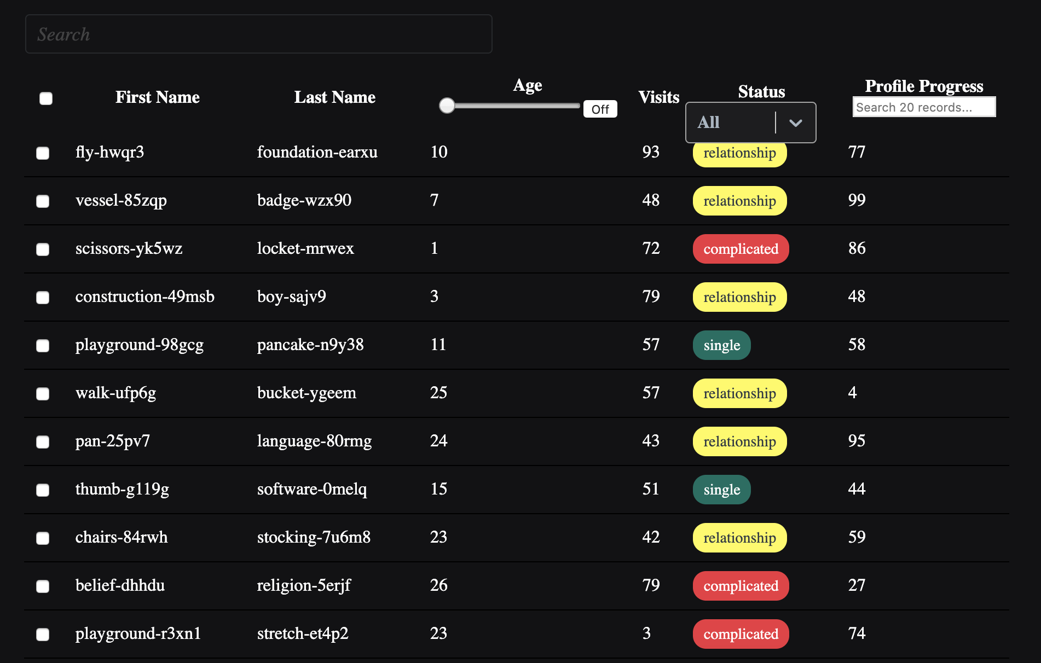Enable the checkbox for thumb-g119g
The image size is (1041, 663).
pos(43,490)
